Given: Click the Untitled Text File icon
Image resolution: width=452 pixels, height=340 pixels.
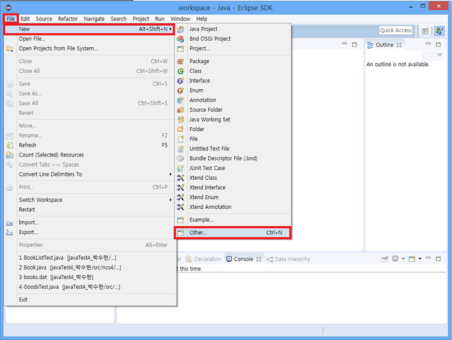Looking at the screenshot, I should [180, 149].
